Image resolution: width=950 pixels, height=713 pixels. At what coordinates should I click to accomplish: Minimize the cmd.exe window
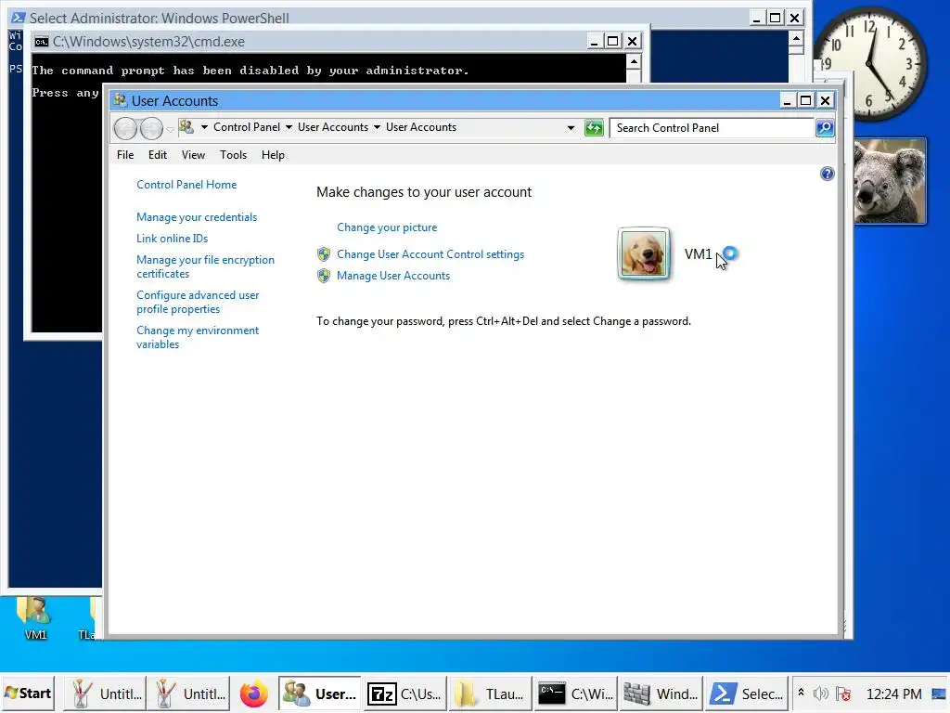pos(595,41)
